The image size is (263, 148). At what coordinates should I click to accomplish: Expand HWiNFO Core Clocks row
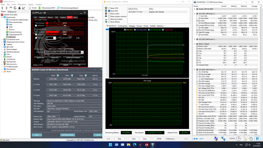[197, 18]
